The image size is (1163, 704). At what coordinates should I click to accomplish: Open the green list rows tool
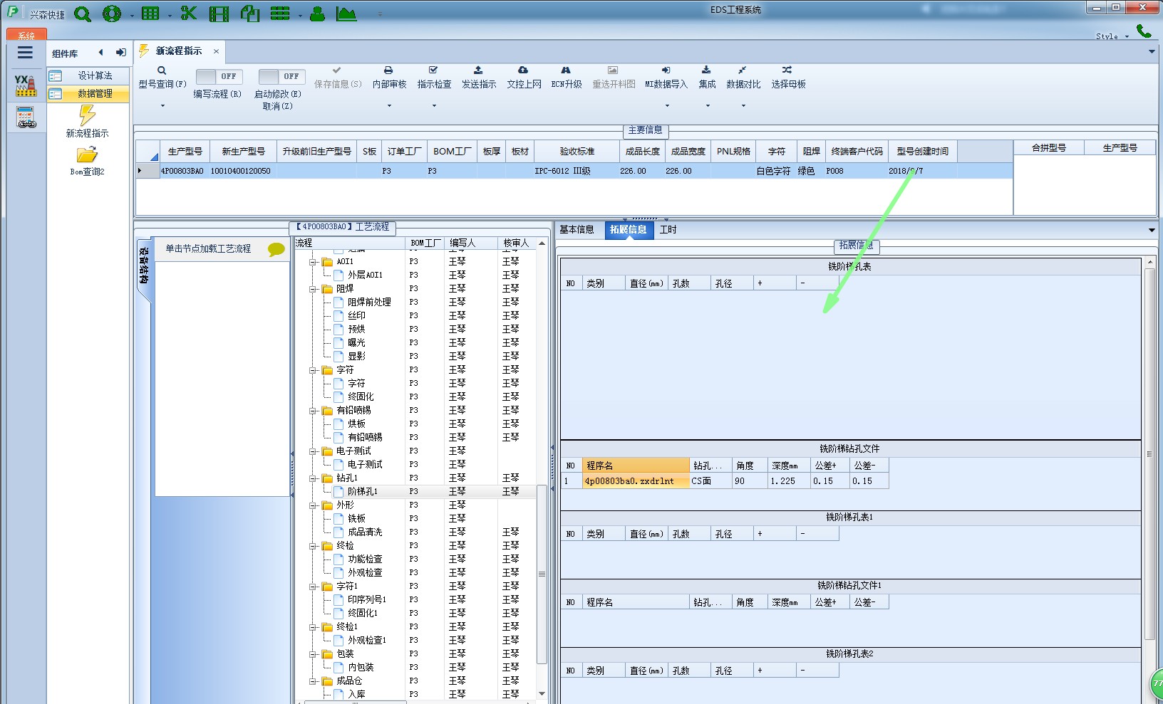(x=280, y=14)
